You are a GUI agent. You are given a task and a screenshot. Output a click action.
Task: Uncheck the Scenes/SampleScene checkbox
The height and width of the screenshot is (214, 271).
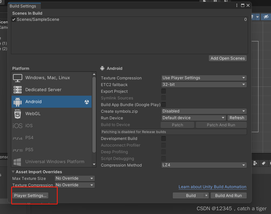(x=14, y=19)
